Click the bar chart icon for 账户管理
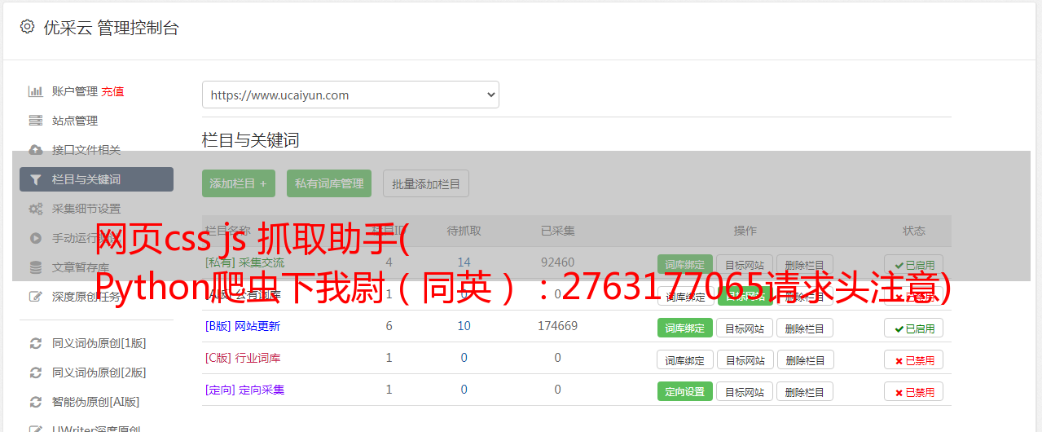This screenshot has width=1042, height=432. [36, 91]
